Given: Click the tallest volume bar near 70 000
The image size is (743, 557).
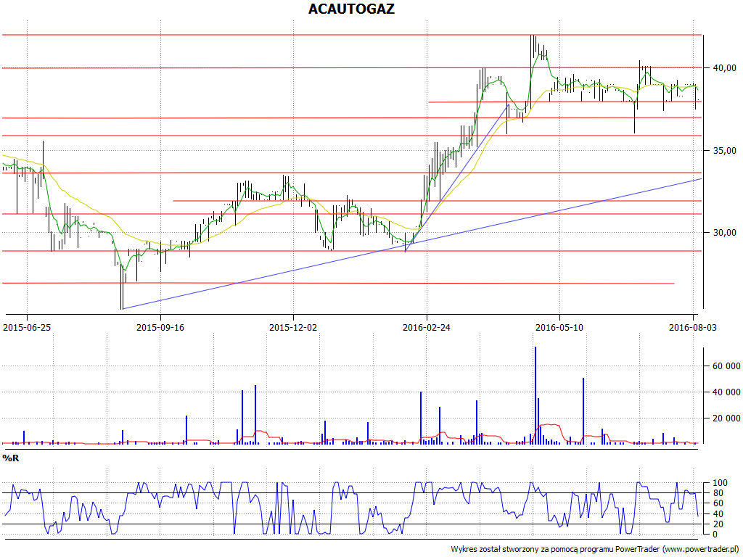Looking at the screenshot, I should click(x=535, y=395).
